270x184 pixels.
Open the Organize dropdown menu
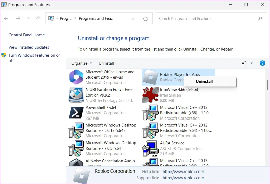tap(81, 63)
